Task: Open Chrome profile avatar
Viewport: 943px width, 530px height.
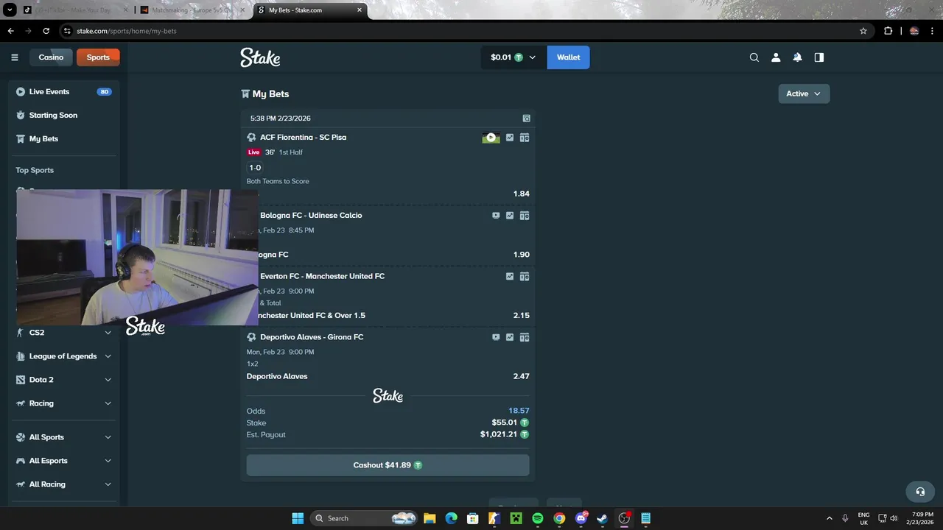Action: (x=914, y=31)
